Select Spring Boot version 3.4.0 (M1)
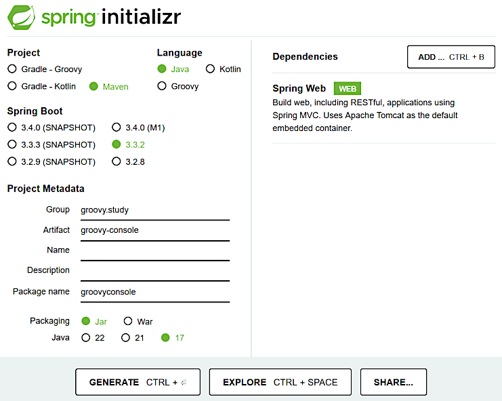The width and height of the screenshot is (502, 401). (x=138, y=128)
